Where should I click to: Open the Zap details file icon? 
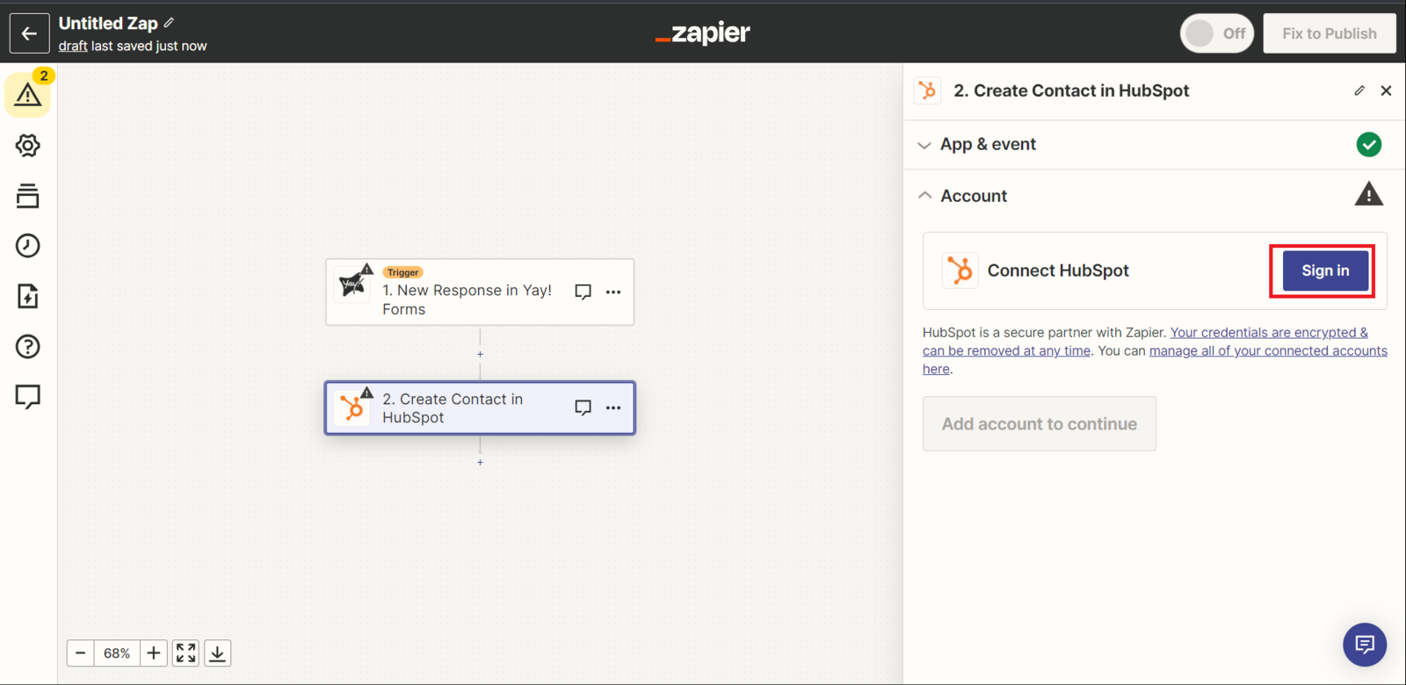point(27,296)
